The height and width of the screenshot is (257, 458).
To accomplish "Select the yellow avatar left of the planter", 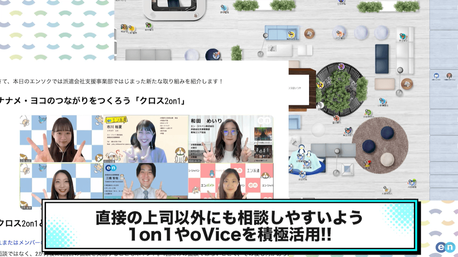I will (320, 85).
